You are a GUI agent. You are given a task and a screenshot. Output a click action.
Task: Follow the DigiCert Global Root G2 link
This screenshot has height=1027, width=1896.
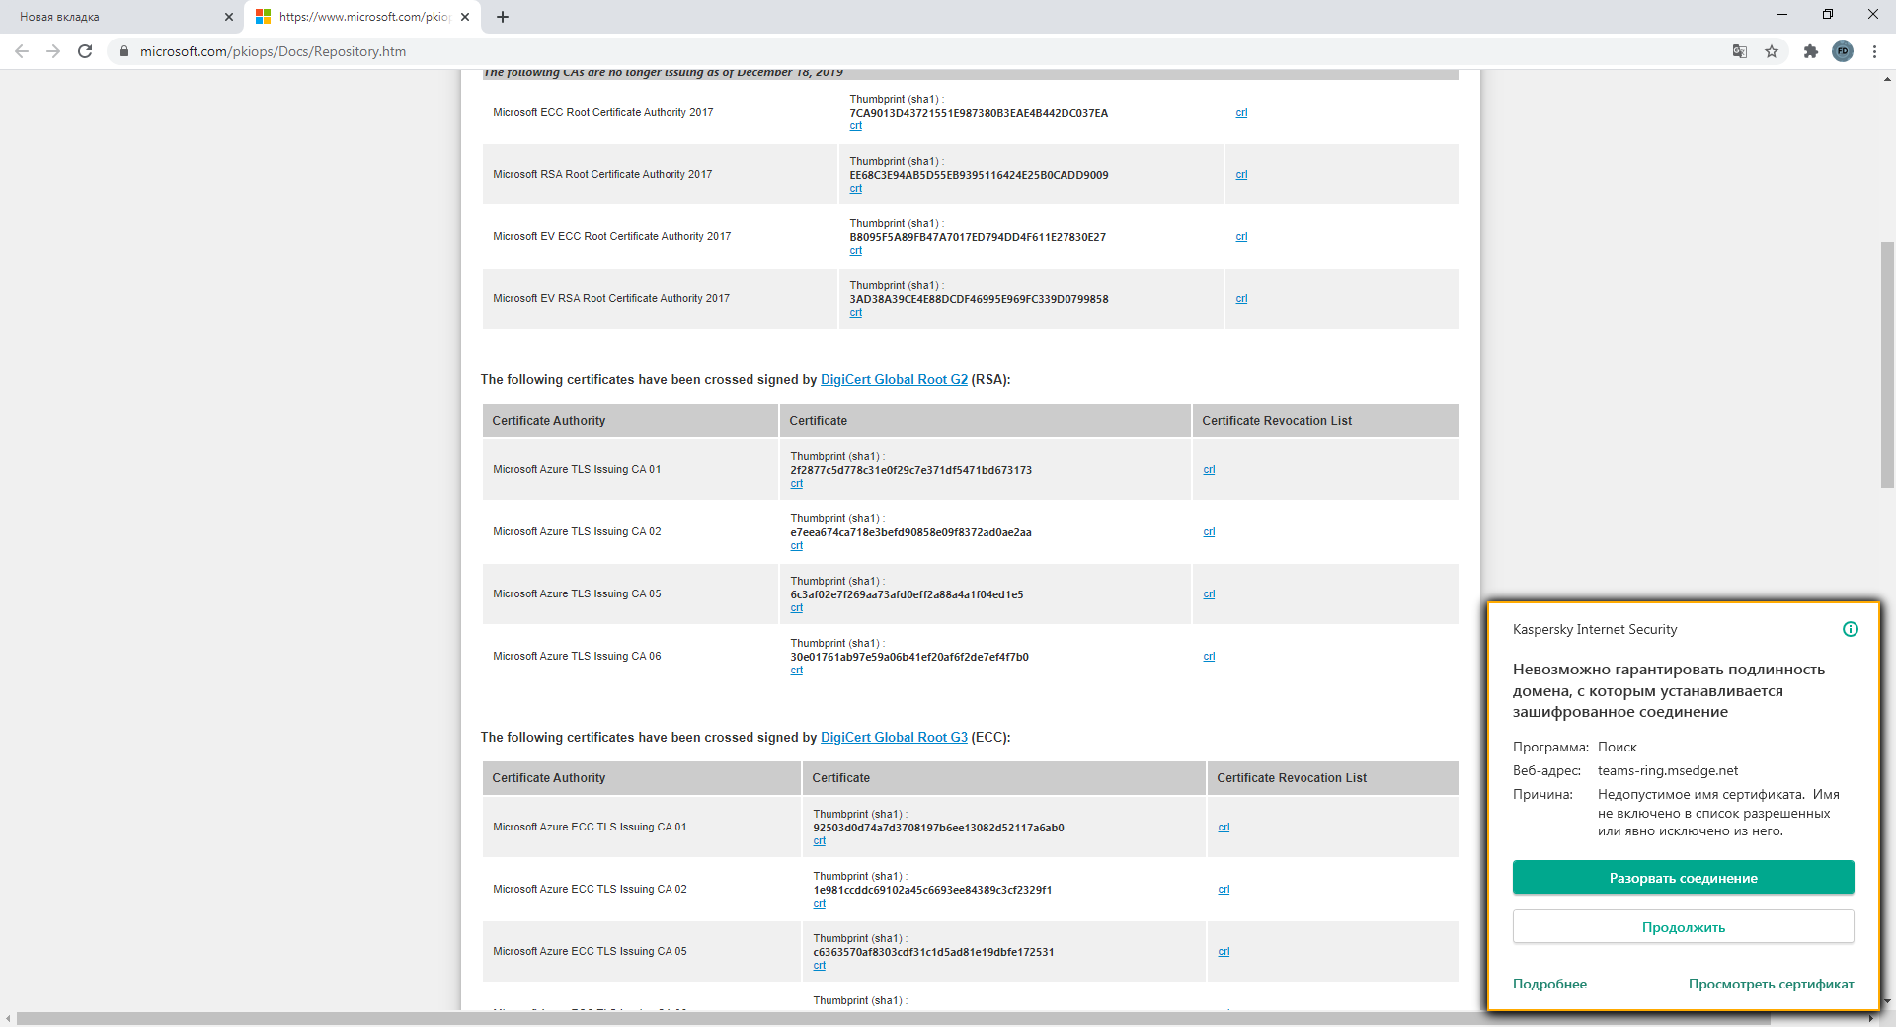coord(894,379)
